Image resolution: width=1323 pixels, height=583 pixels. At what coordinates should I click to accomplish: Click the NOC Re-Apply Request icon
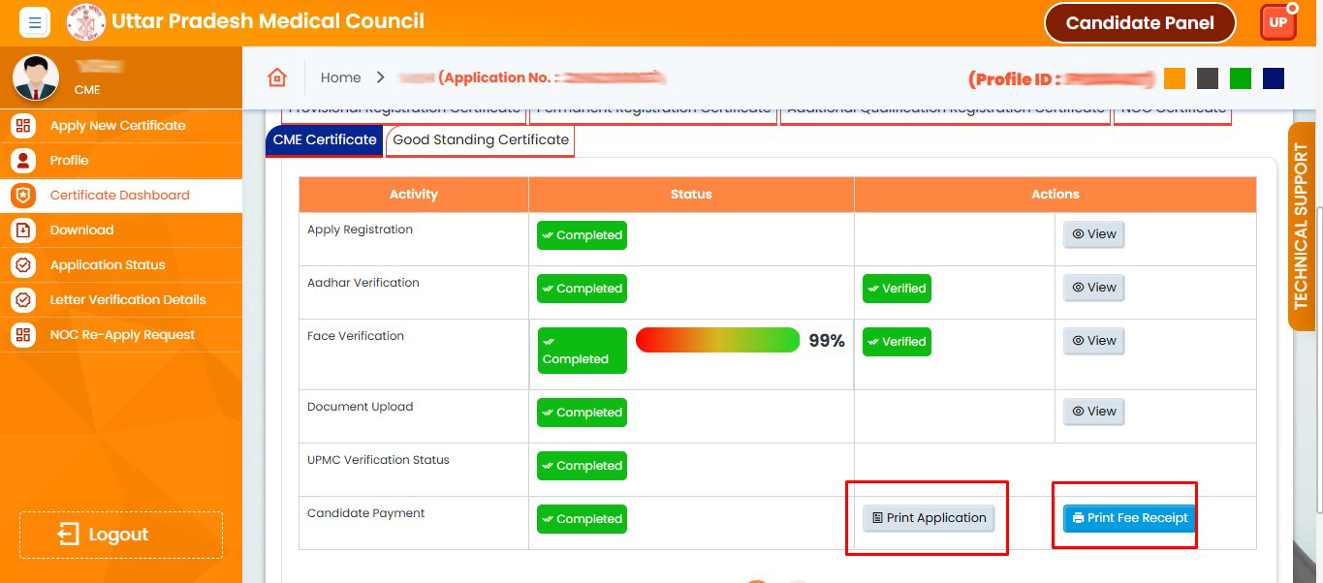coord(22,335)
